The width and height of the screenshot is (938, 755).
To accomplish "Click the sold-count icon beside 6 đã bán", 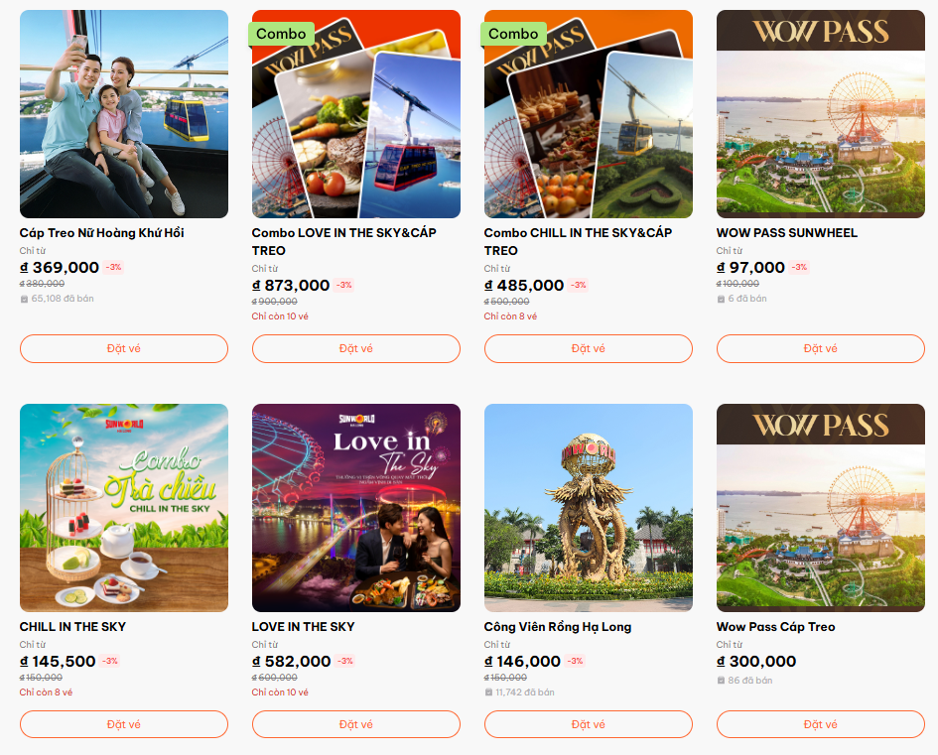I will (721, 299).
